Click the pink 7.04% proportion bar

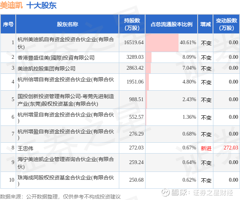148,68
